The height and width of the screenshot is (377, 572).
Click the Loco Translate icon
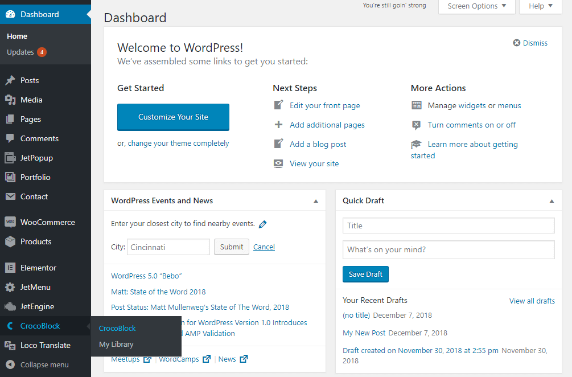10,345
